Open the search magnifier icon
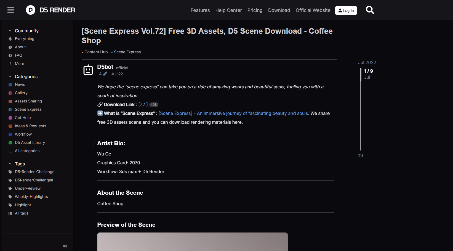This screenshot has height=251, width=453. 370,10
